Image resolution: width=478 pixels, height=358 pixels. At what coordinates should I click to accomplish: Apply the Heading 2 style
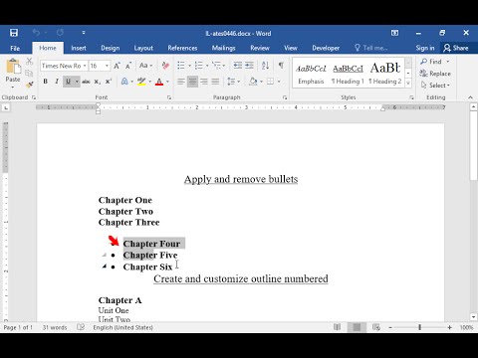385,74
